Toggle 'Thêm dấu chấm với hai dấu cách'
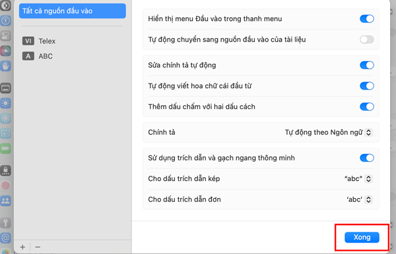The height and width of the screenshot is (254, 396). point(367,107)
